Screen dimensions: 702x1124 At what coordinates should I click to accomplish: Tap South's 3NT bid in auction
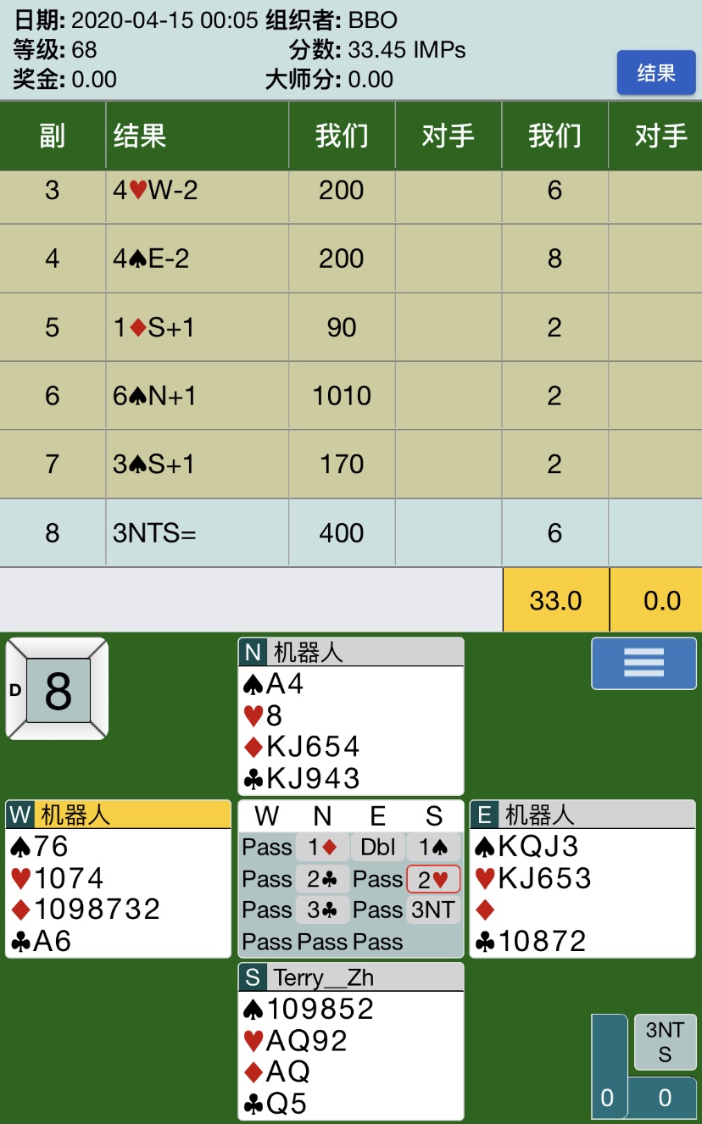[x=433, y=910]
